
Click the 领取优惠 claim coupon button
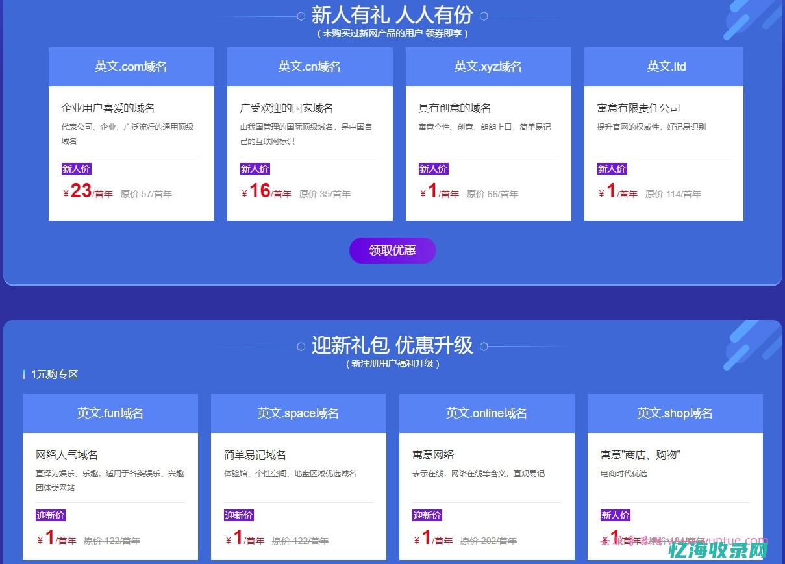point(392,251)
